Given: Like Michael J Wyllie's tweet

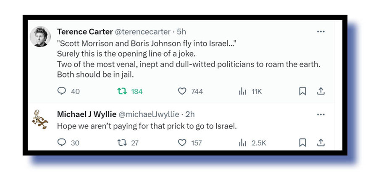Looking at the screenshot, I should pos(182,143).
